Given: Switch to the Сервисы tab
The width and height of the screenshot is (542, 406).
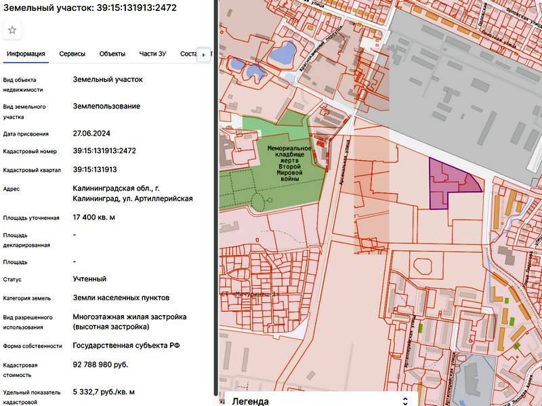Looking at the screenshot, I should [x=72, y=54].
